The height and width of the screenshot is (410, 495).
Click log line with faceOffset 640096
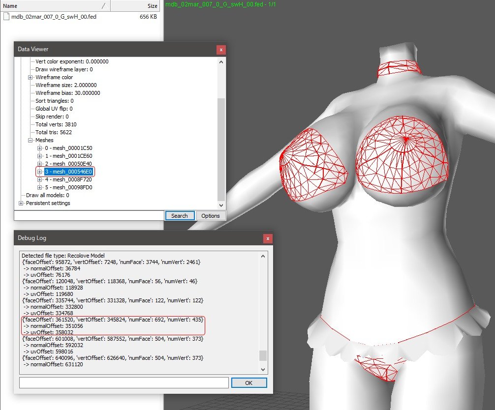[x=113, y=358]
